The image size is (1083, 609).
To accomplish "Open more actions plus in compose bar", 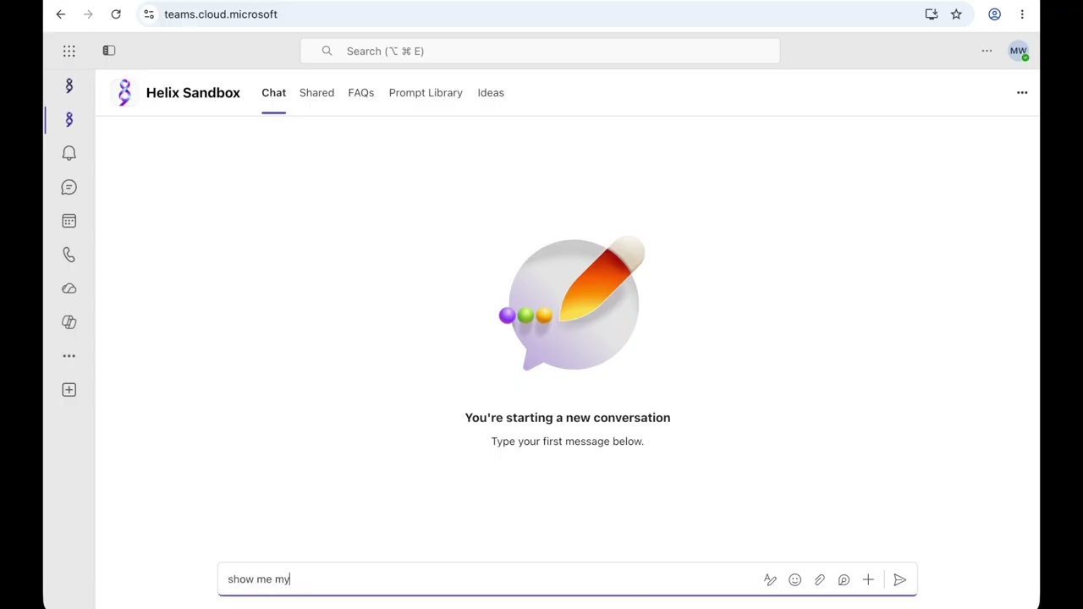I will 868,579.
